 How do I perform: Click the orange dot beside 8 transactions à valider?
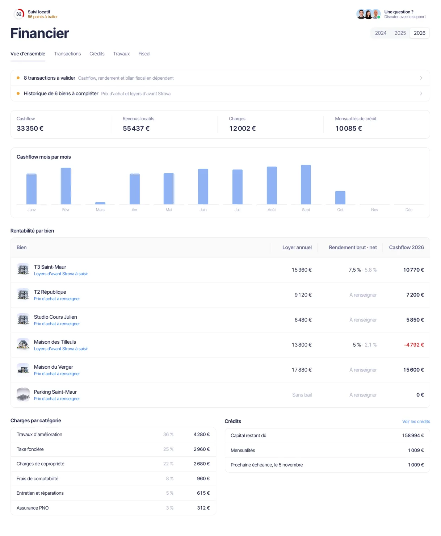pyautogui.click(x=18, y=78)
